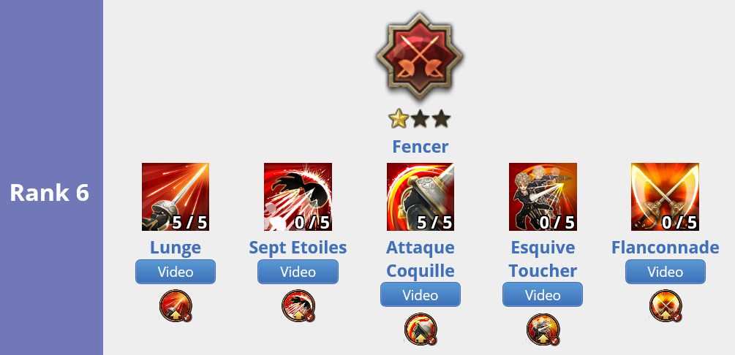Click the Fencer class emblem icon
This screenshot has width=735, height=355.
coord(420,57)
